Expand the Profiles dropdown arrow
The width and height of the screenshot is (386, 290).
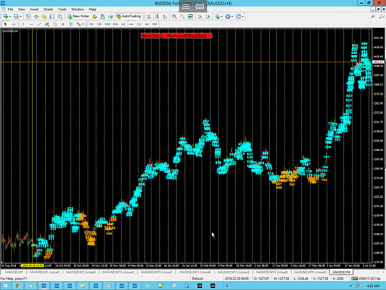[x=20, y=17]
